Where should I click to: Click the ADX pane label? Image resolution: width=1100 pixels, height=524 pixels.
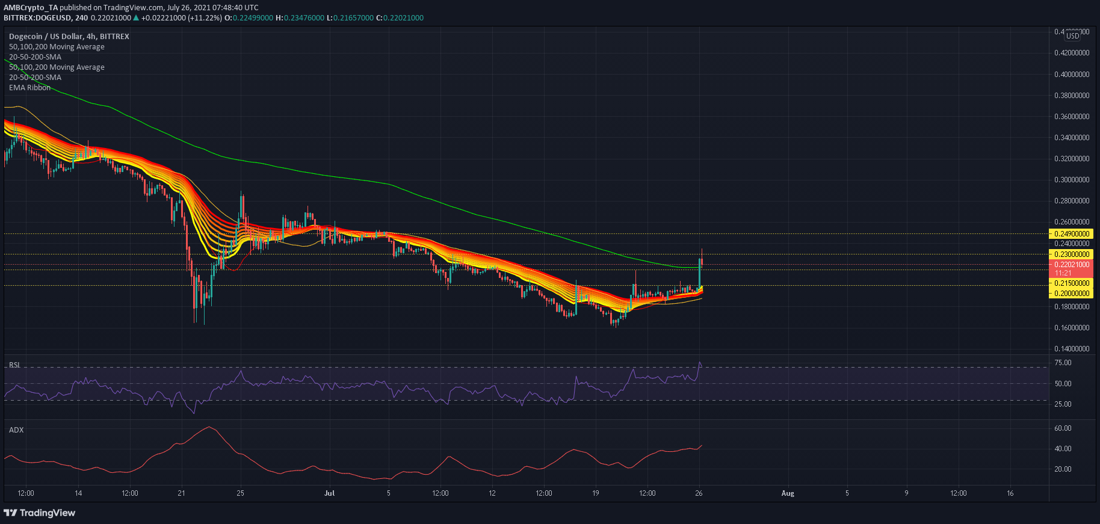(x=16, y=430)
